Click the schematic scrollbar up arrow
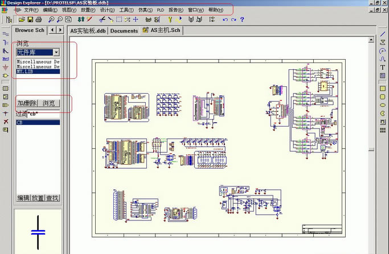This screenshot has height=254, width=389. (x=371, y=40)
